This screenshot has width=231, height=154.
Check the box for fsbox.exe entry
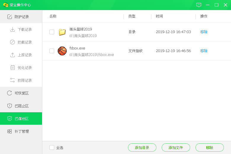(x=52, y=51)
